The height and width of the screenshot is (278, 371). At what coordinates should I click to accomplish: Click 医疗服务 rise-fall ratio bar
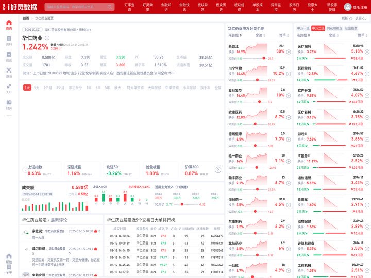point(330,58)
